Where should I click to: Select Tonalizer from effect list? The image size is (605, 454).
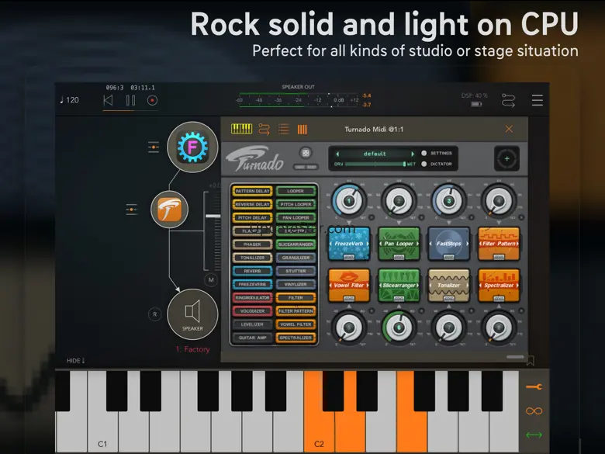pos(252,258)
